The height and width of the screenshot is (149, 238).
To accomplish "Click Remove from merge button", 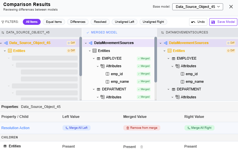I will (x=142, y=128).
